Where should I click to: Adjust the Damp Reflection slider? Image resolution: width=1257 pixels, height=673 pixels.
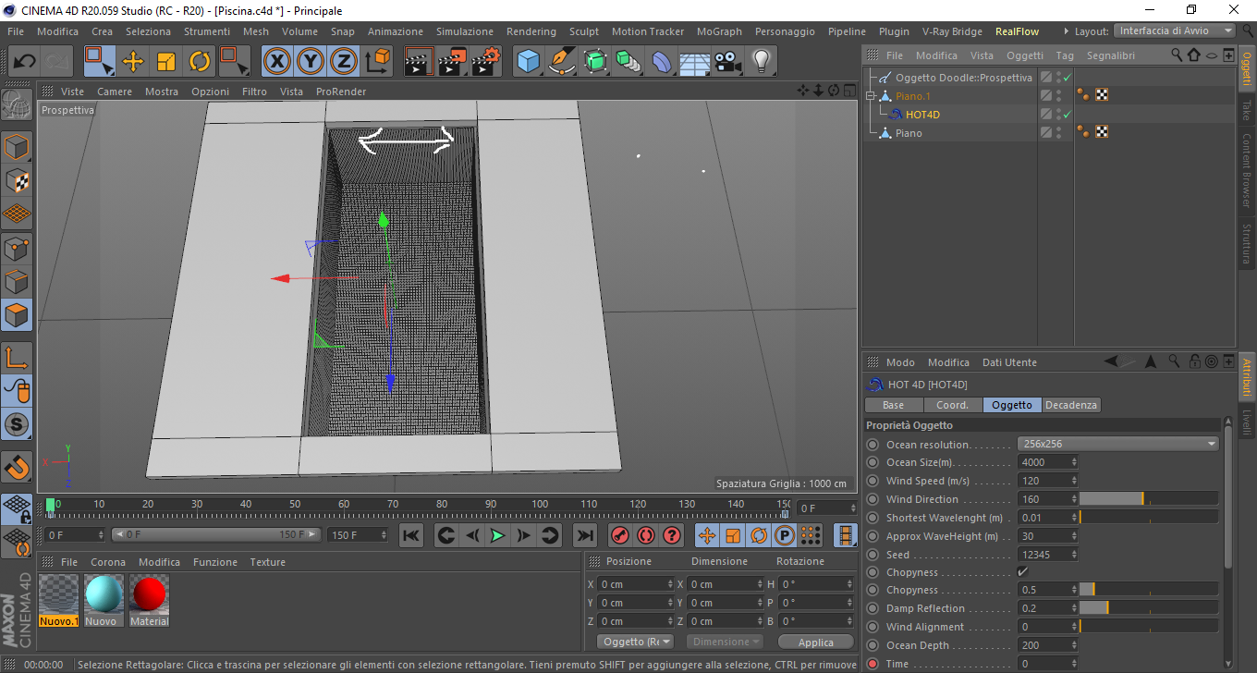tap(1149, 608)
